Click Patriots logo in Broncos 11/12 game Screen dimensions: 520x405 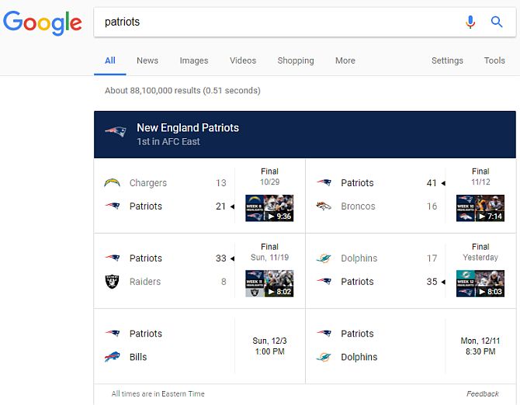(324, 182)
